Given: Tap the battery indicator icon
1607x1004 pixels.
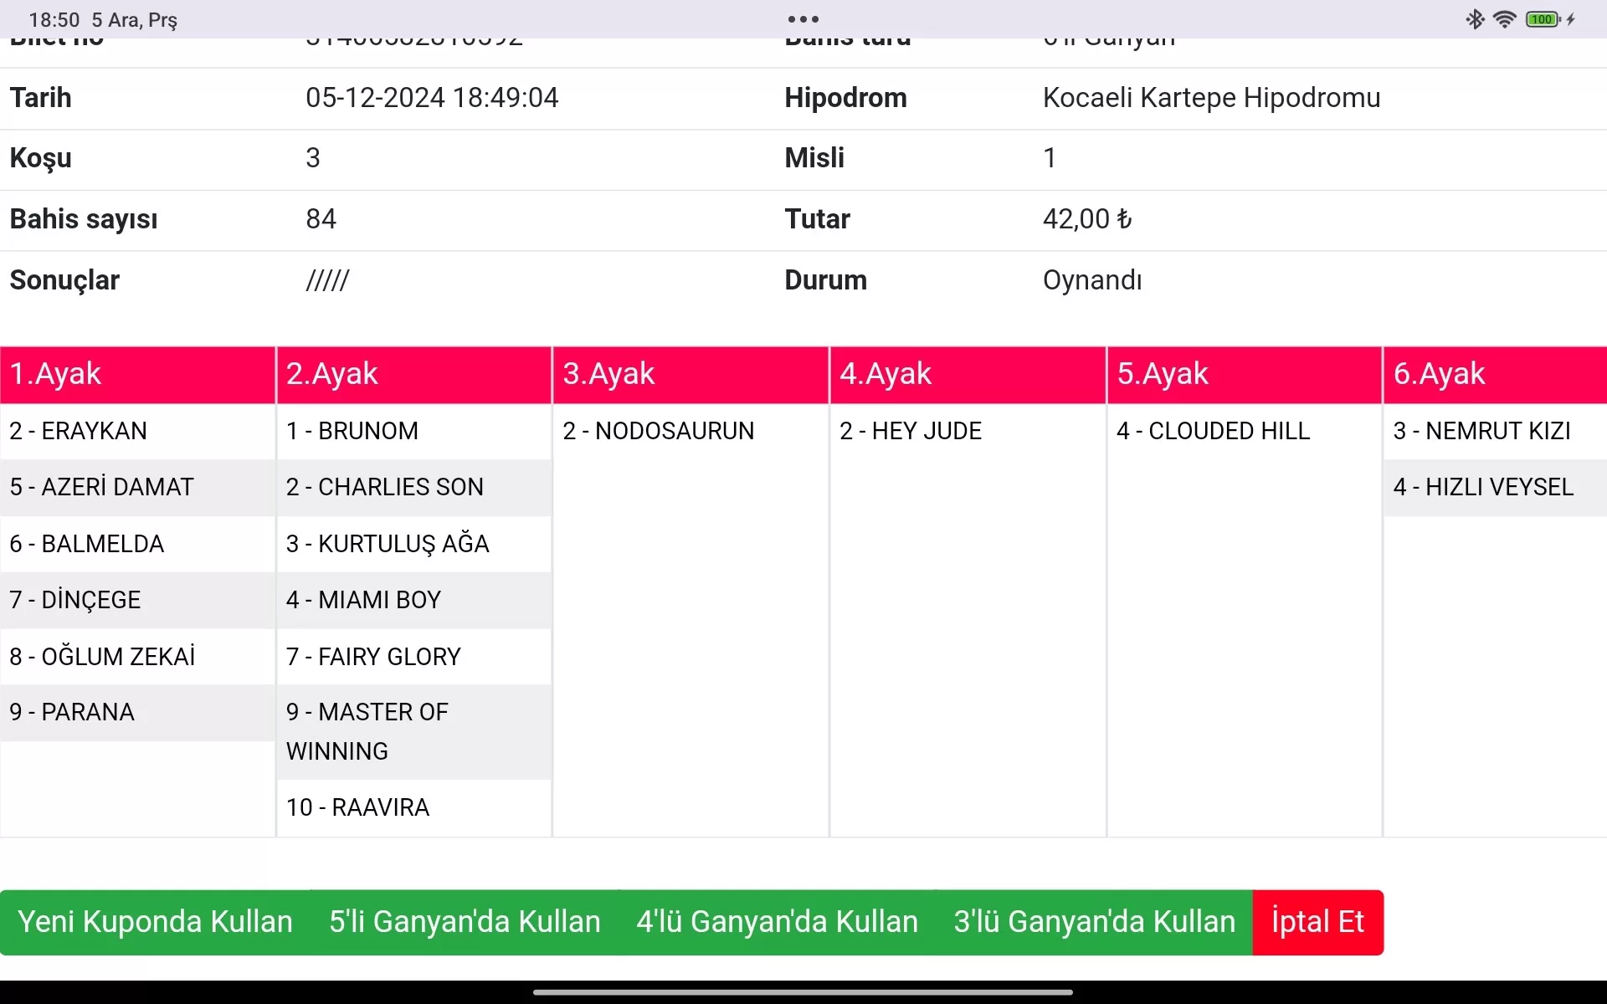Looking at the screenshot, I should 1543,19.
